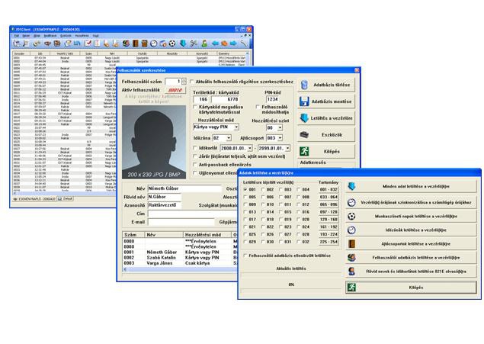Click Munkaszüneti napok letöltése soccer ball icon
Screen dimensions: 484x344
[x=351, y=216]
